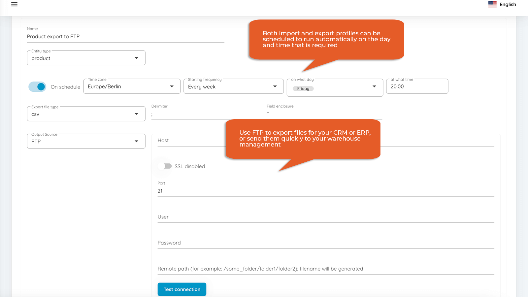Focus the at what time field

tap(417, 86)
